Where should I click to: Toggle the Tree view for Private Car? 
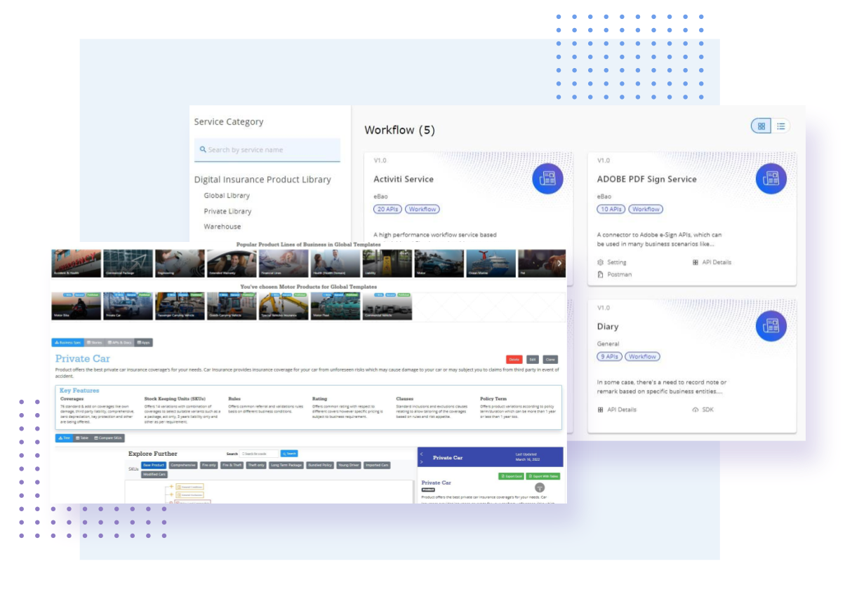(65, 438)
